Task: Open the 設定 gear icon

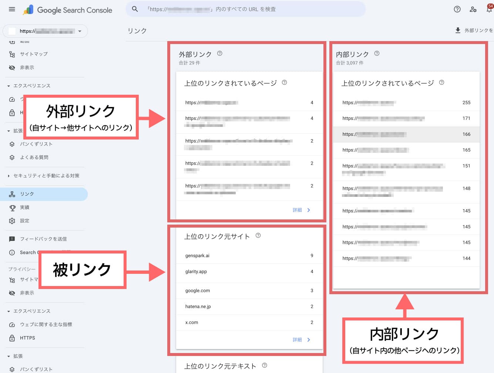Action: click(12, 221)
